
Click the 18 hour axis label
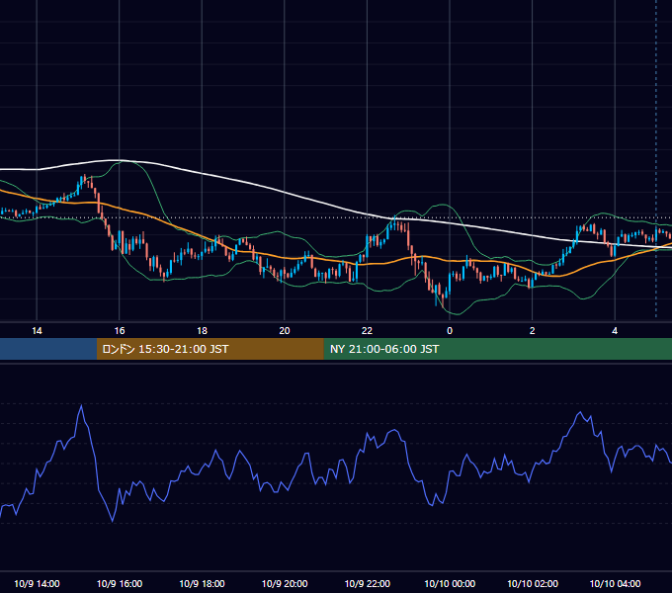[x=202, y=331]
